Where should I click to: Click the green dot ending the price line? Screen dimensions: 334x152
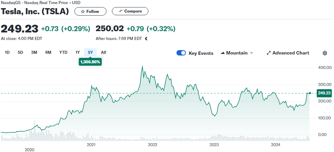[x=310, y=93]
